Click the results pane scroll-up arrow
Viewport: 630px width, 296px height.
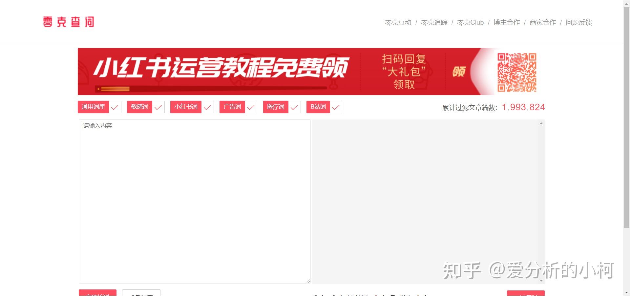[541, 123]
